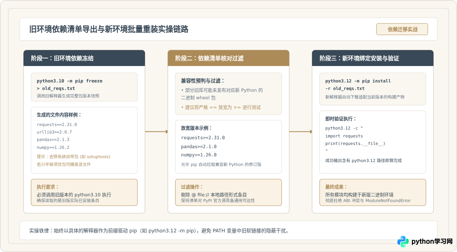The image size is (457, 252).
Task: Click the 建议将严格 == 放宽为 >= bullet
Action: tap(221, 107)
